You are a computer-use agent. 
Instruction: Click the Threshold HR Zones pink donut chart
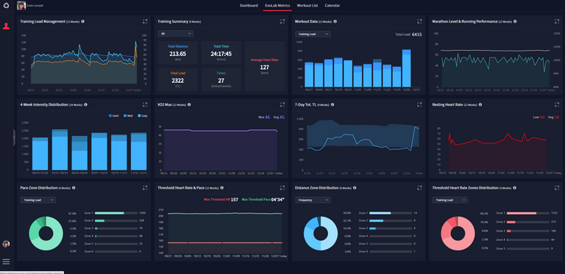pos(458,234)
